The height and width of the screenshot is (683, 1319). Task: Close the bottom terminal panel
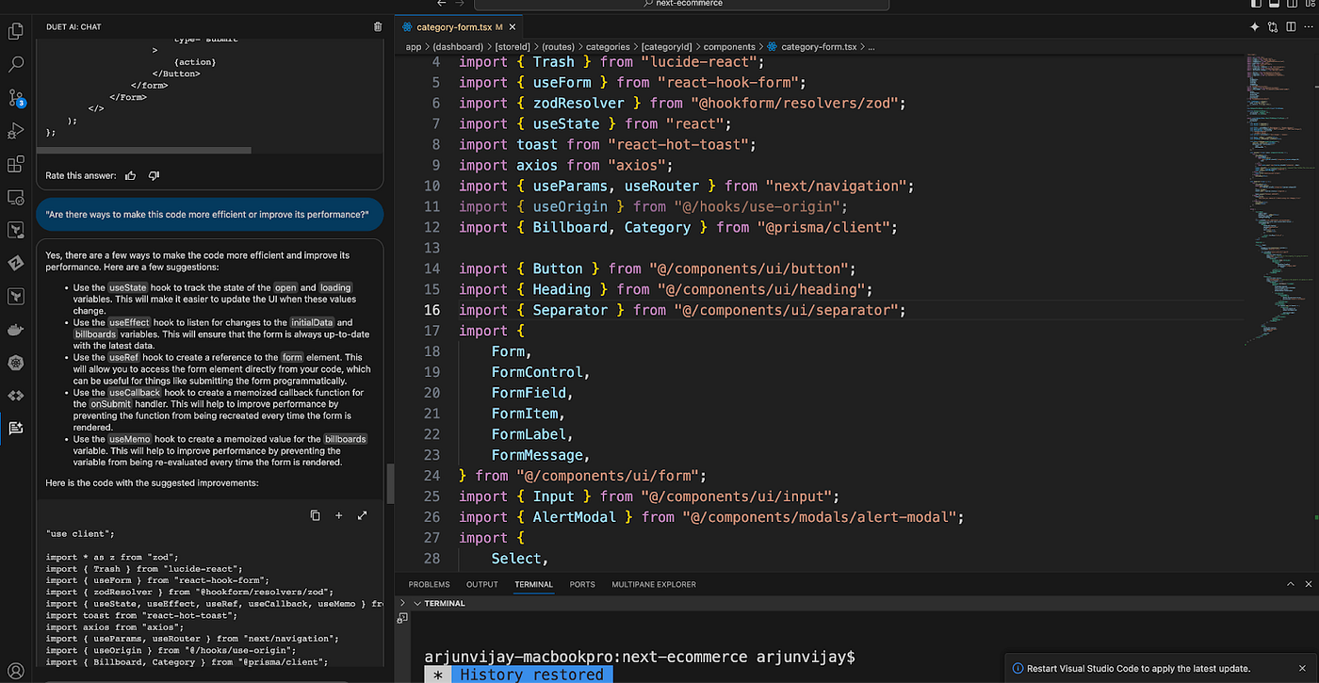pyautogui.click(x=1307, y=584)
